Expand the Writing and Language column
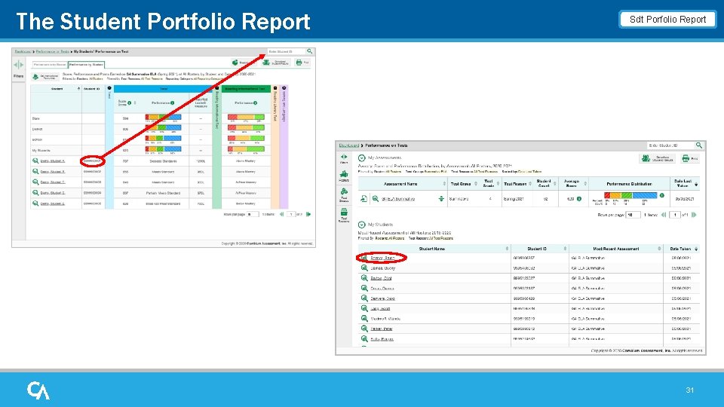The height and width of the screenshot is (407, 724). tap(284, 88)
